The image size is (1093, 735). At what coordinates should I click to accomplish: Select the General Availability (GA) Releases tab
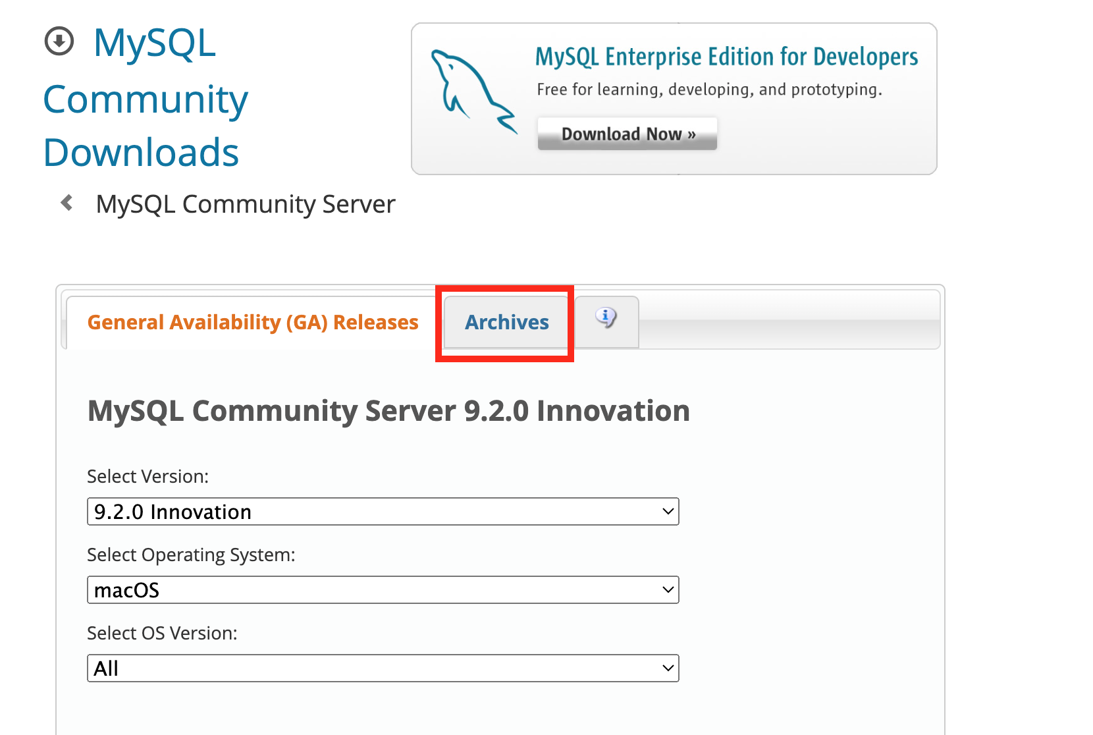(253, 322)
